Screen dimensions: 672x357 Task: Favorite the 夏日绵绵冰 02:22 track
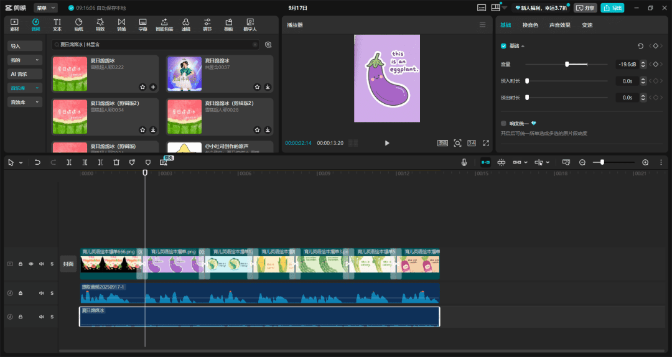tap(142, 87)
